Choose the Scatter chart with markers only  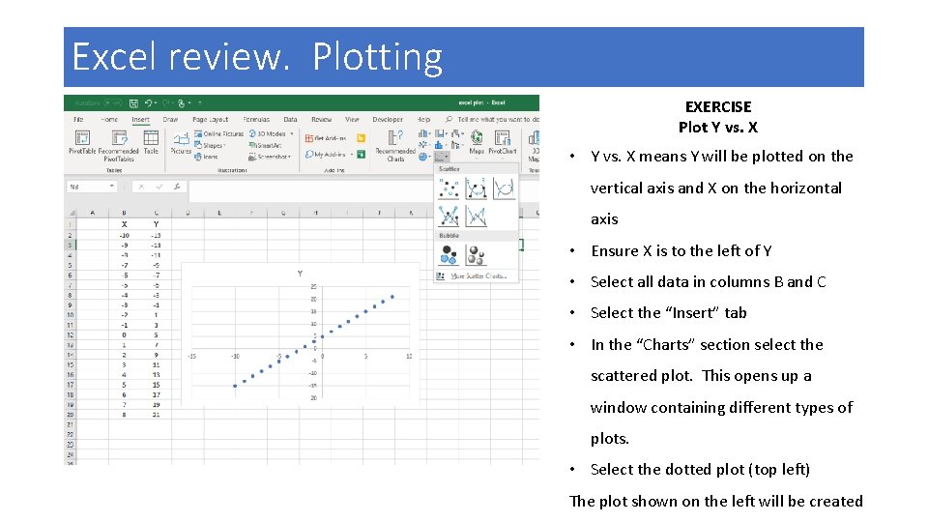448,188
